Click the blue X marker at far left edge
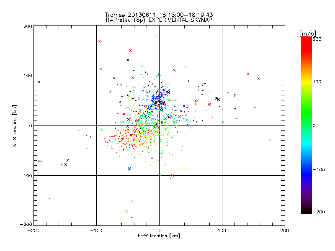The image size is (335, 251). [x=39, y=82]
